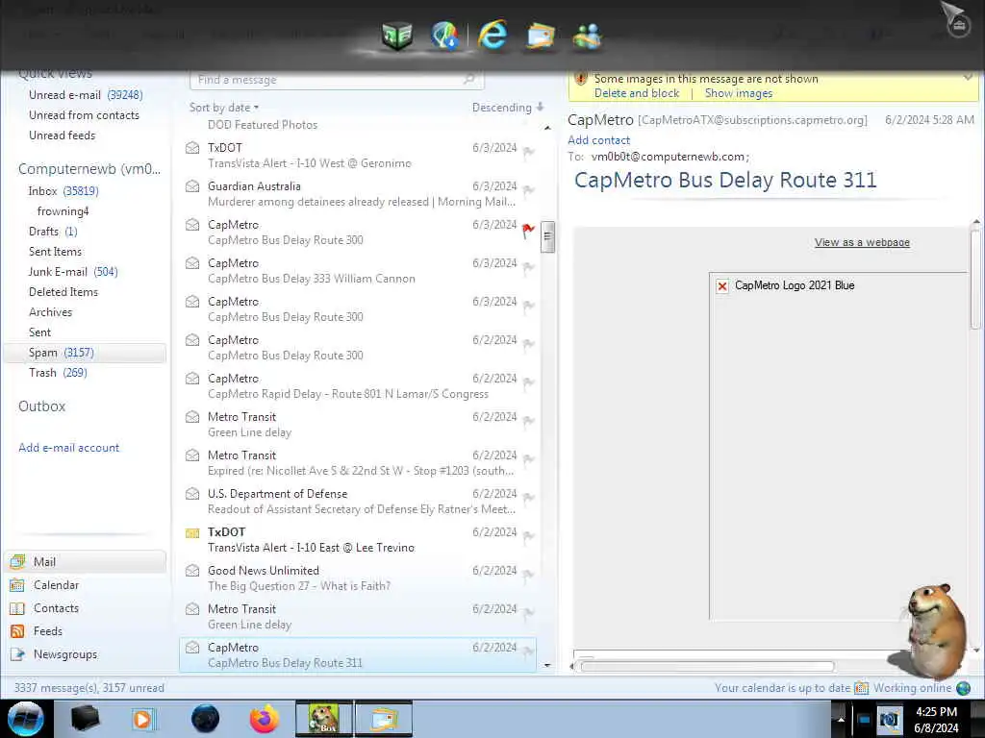Screen dimensions: 985x738
Task: Click the hamster Bot taskbar button
Action: click(324, 719)
